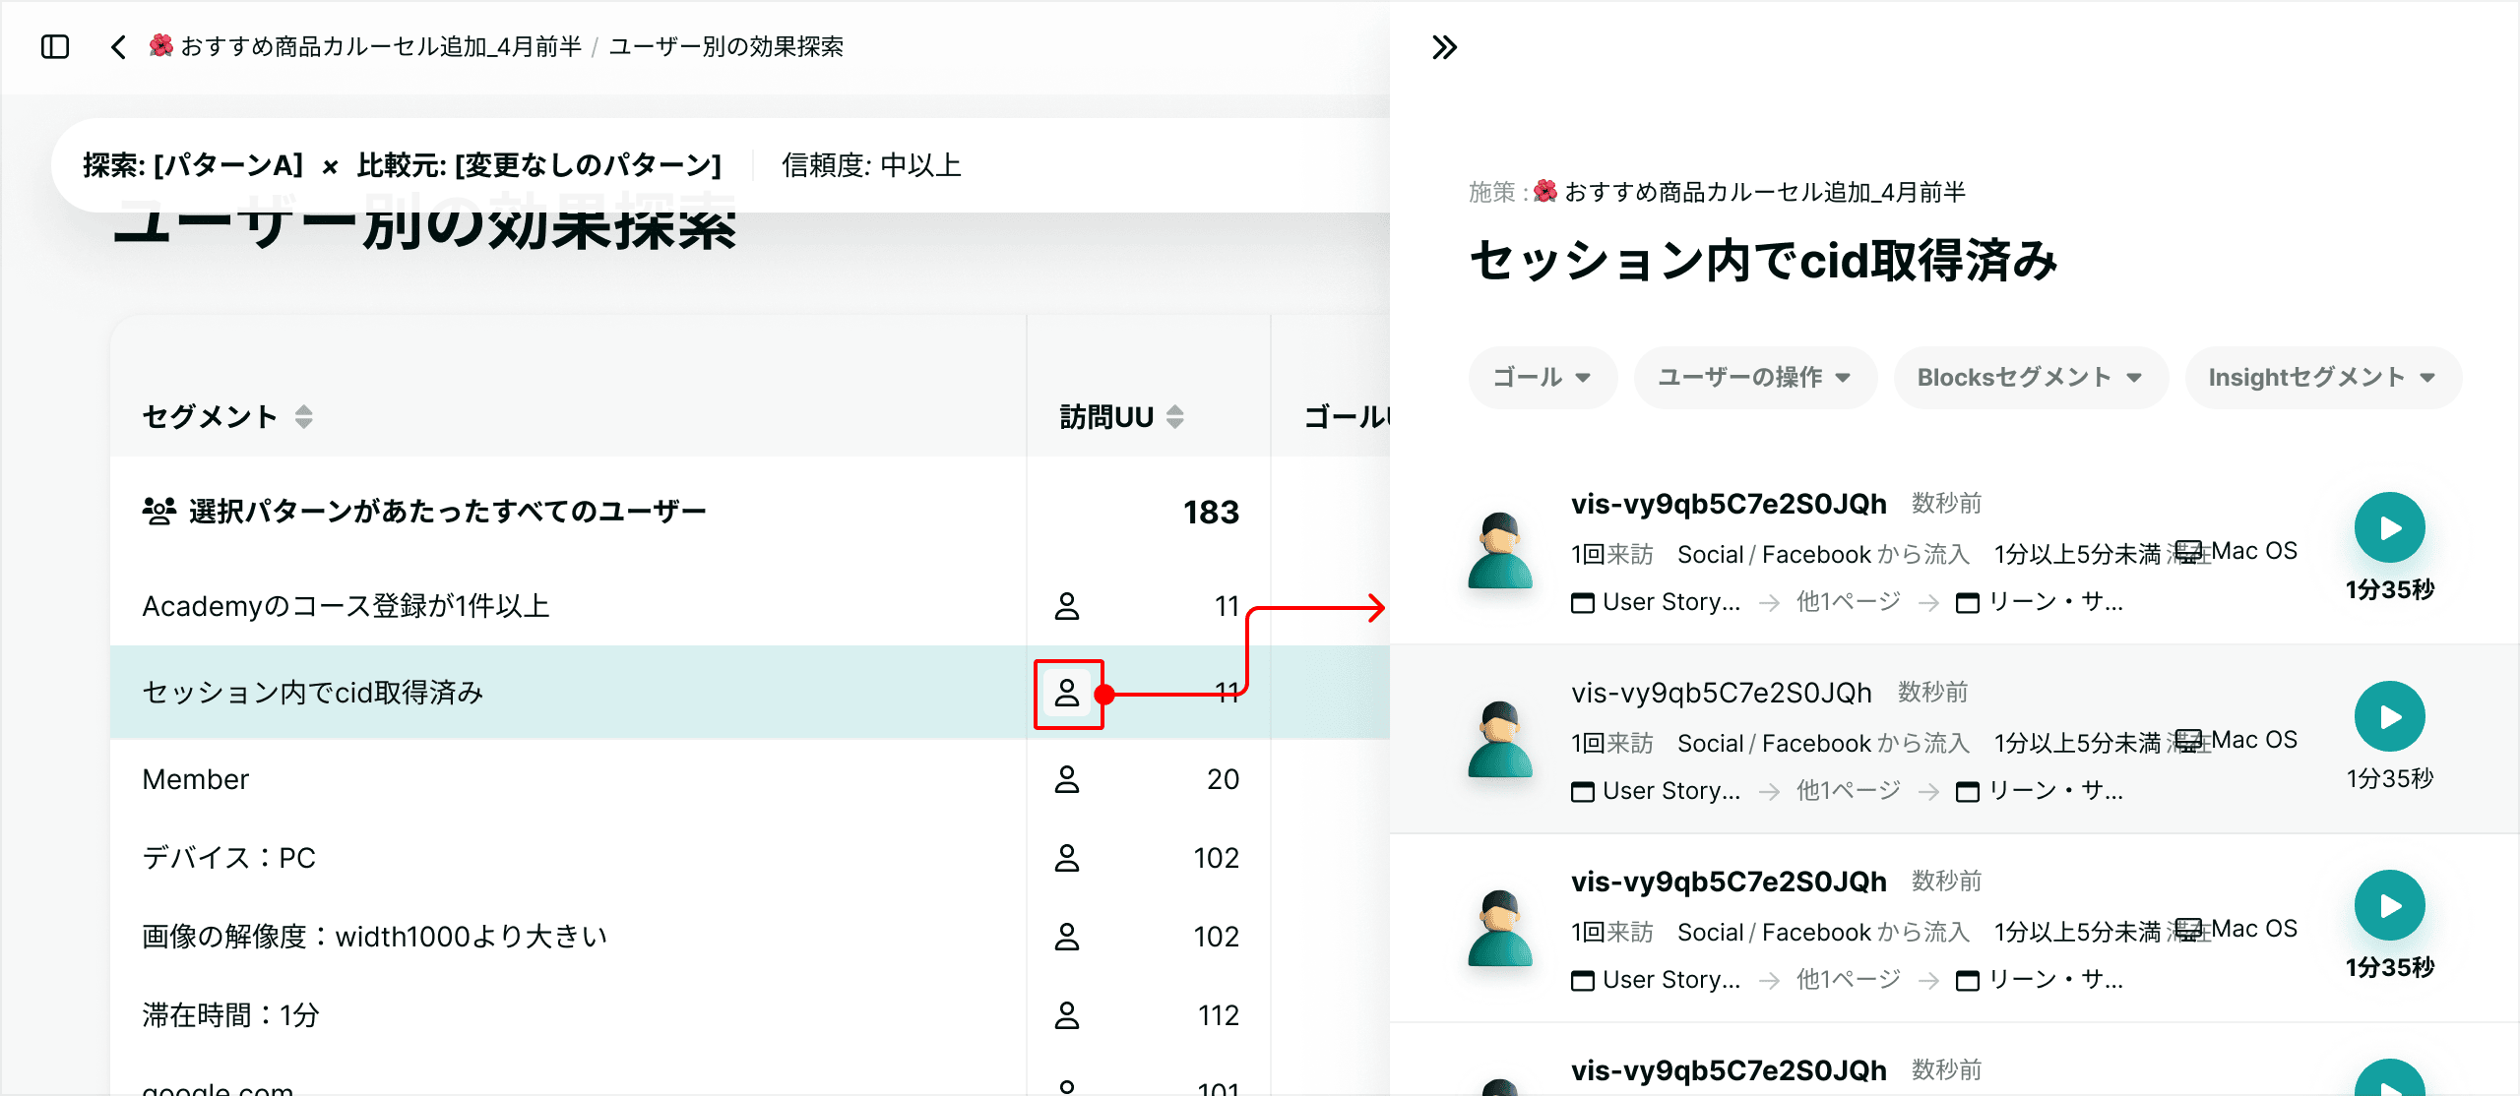Click 信頼度: 中以上 setting
This screenshot has height=1096, width=2520.
coord(871,165)
